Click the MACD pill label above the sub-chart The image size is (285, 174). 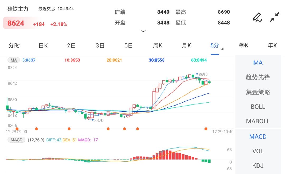(x=16, y=140)
